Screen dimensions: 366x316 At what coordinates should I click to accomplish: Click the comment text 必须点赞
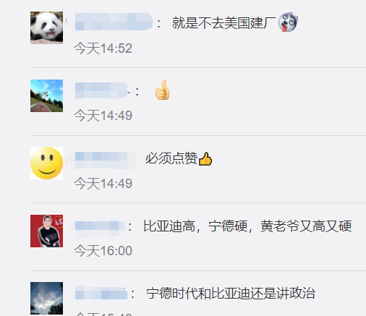pyautogui.click(x=171, y=158)
